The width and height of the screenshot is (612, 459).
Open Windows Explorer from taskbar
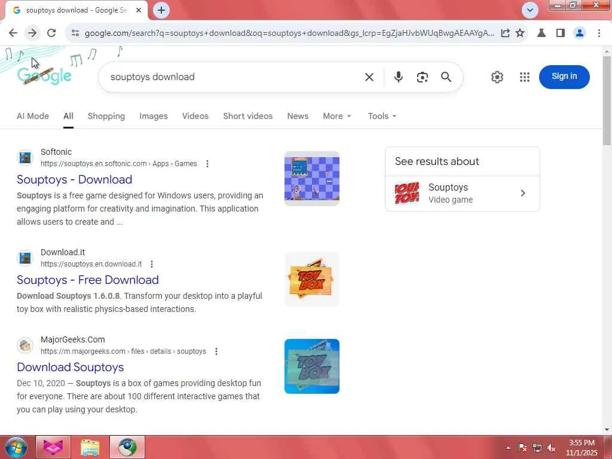(90, 447)
